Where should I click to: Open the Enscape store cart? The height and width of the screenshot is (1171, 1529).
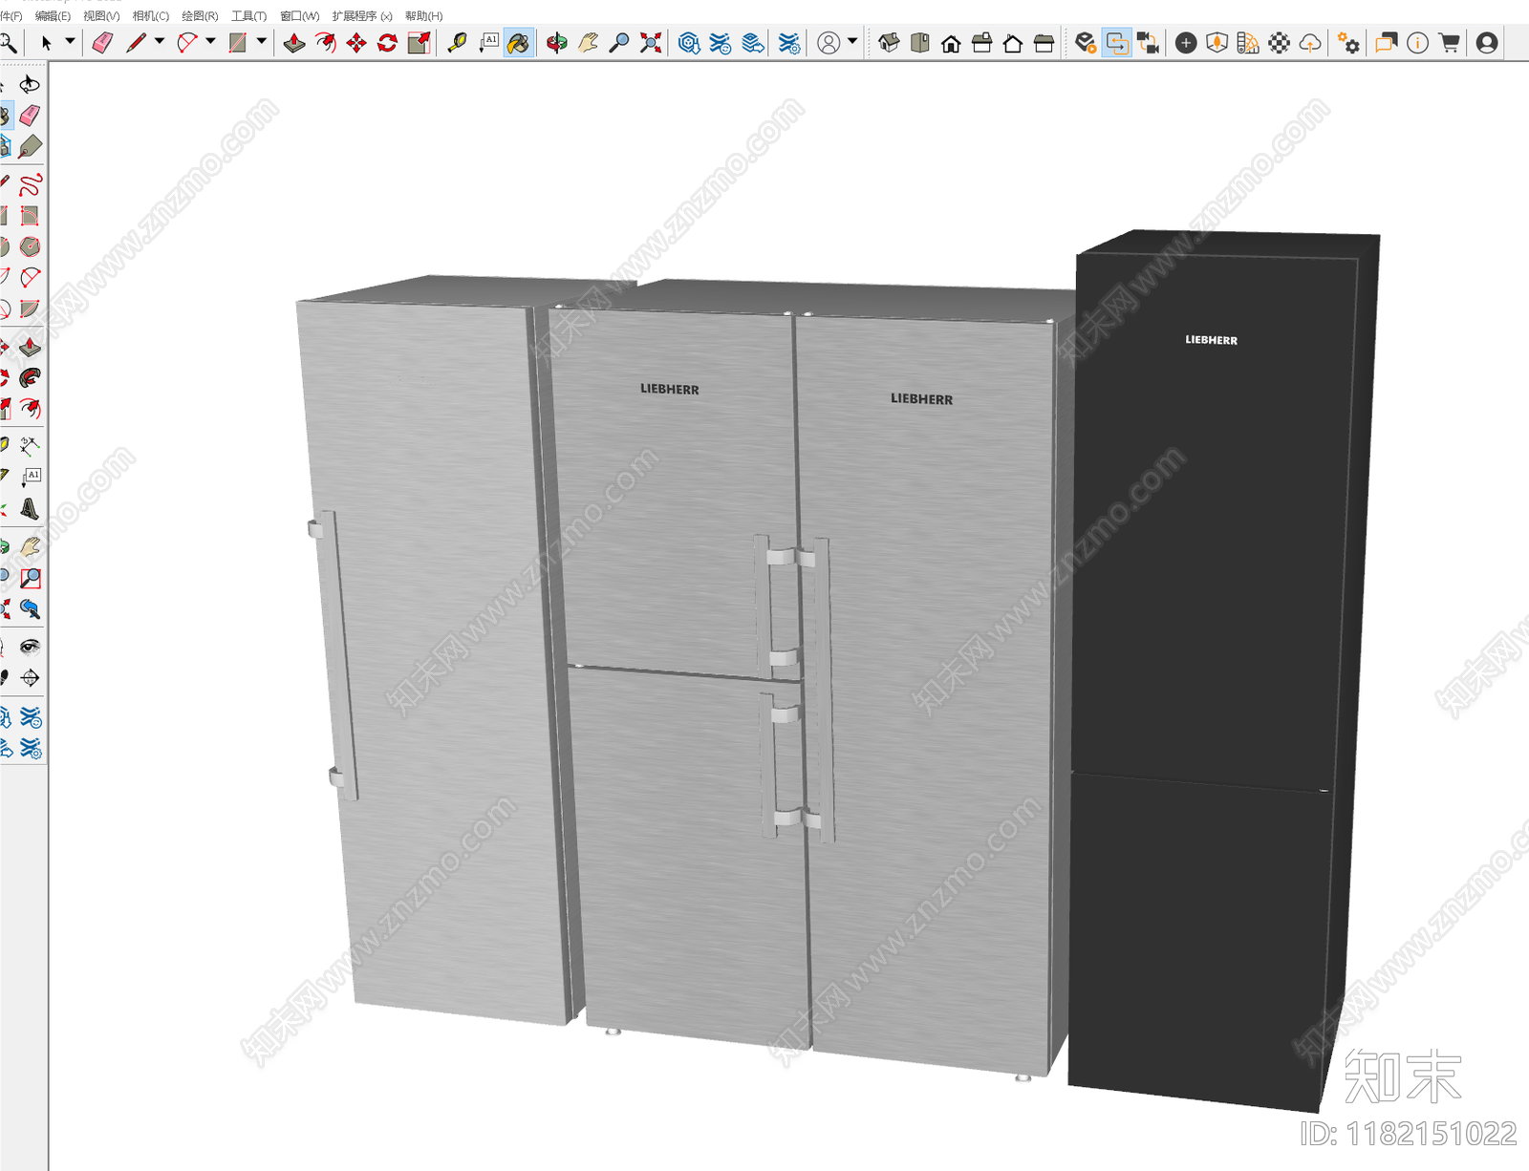pyautogui.click(x=1450, y=43)
